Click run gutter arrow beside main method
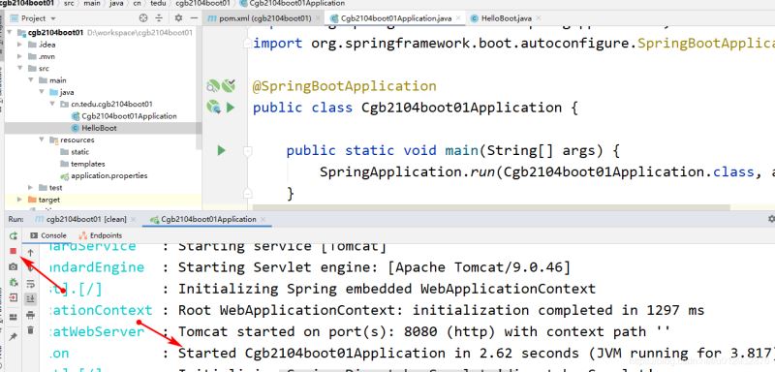The image size is (775, 372). tap(221, 150)
